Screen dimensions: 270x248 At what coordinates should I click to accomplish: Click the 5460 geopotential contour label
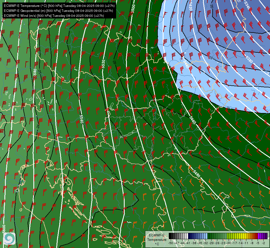[x=193, y=120]
